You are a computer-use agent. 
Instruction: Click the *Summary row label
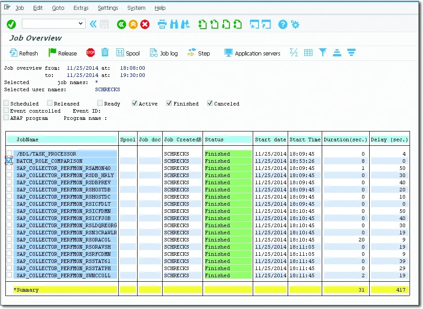(x=26, y=290)
